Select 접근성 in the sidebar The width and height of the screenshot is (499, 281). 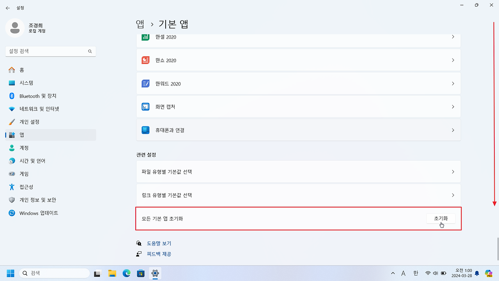[x=51, y=187]
